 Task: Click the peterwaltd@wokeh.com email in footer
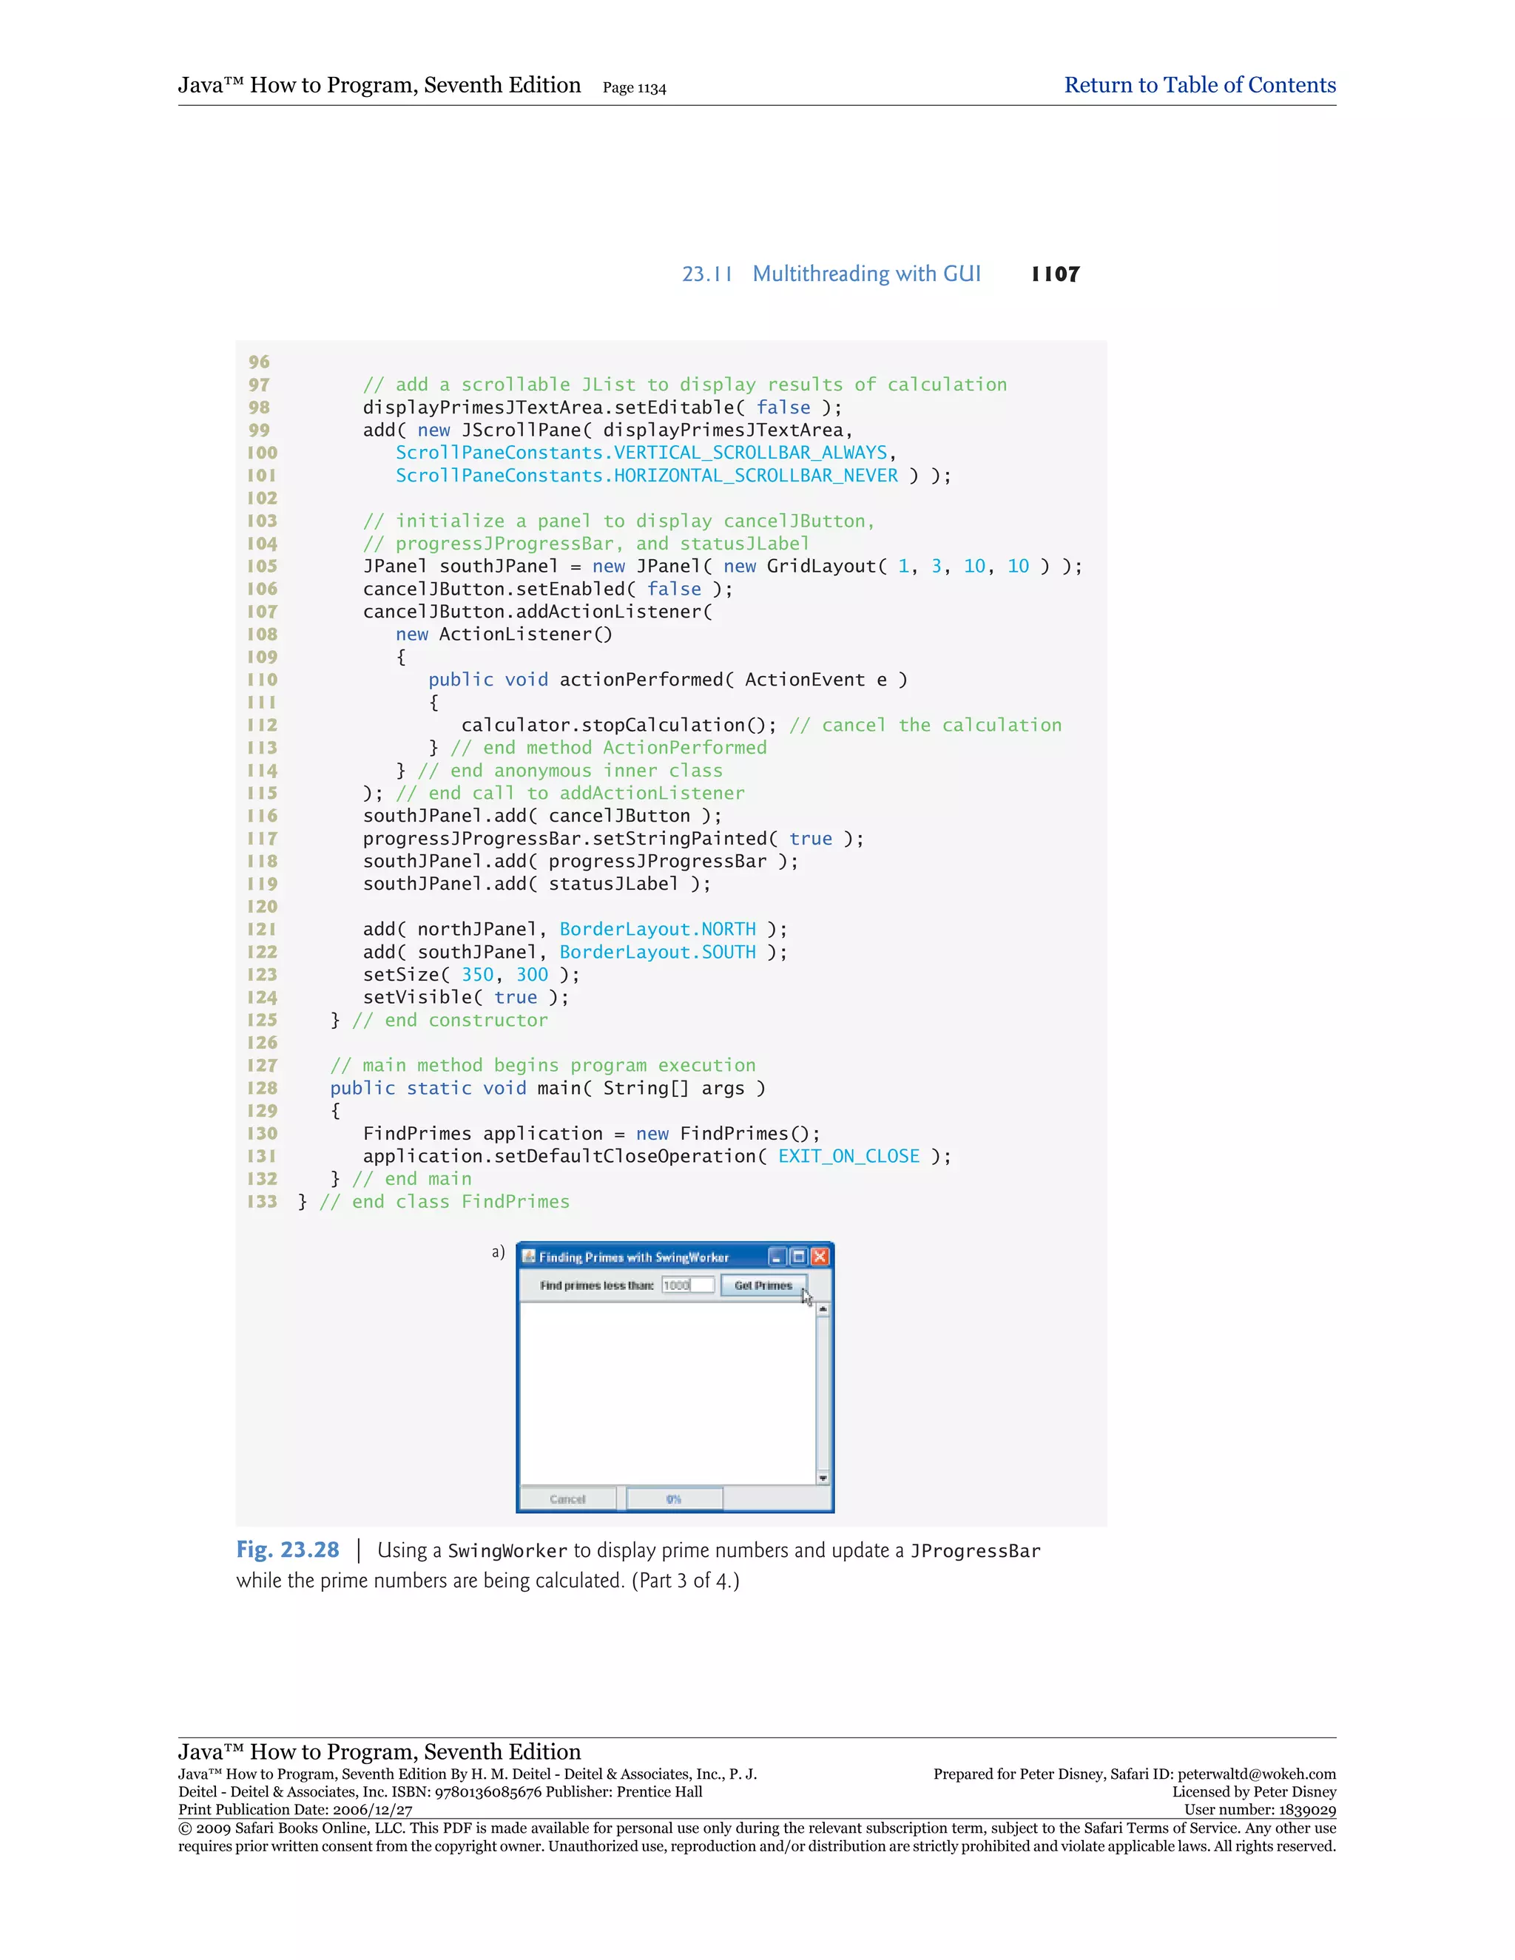1257,1774
